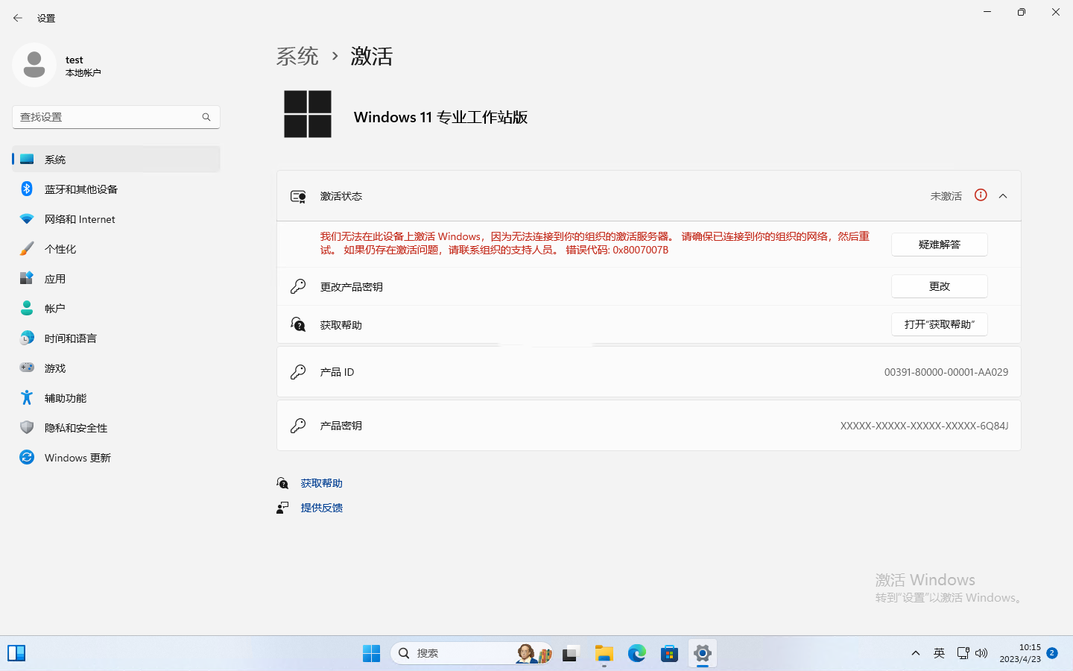
Task: Open 帐户 settings page
Action: coord(116,309)
